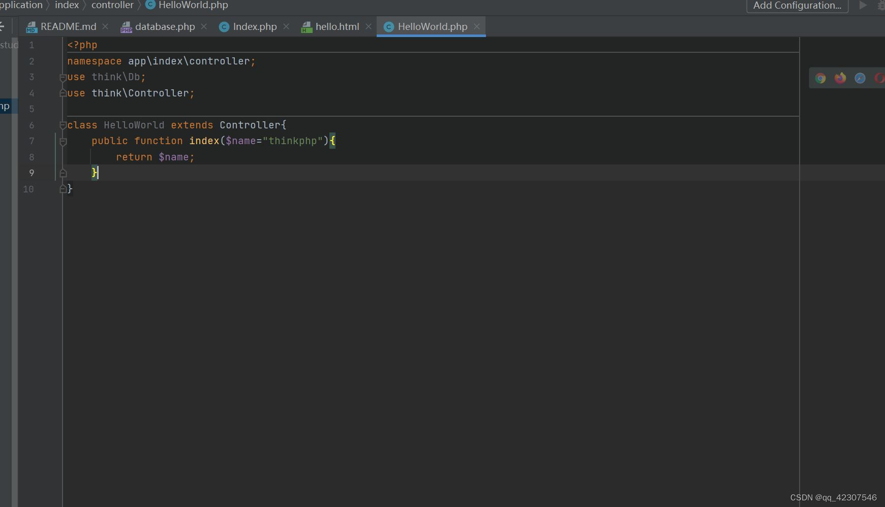Click the public keyword on line 7
885x507 pixels.
click(110, 141)
